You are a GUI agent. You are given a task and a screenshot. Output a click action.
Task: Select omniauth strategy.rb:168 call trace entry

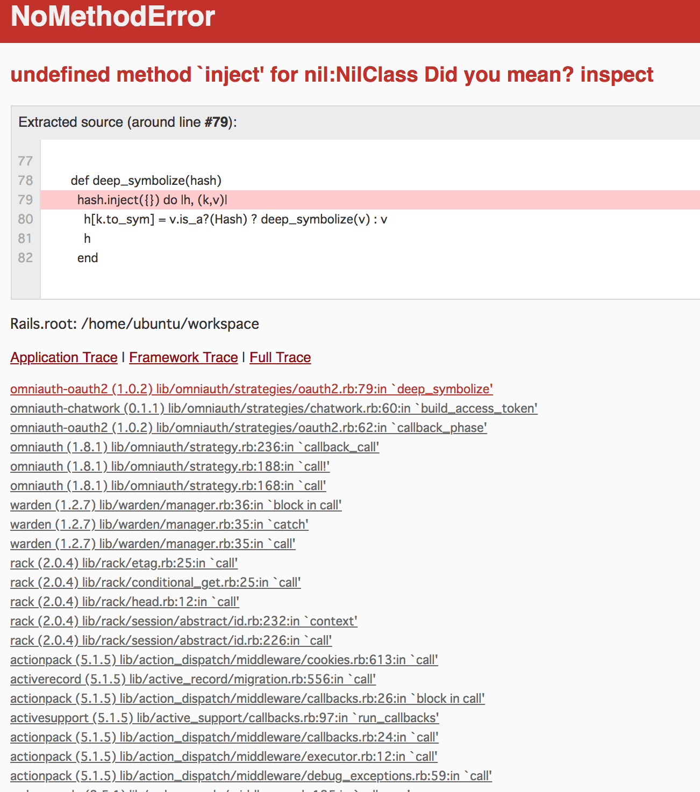click(168, 486)
